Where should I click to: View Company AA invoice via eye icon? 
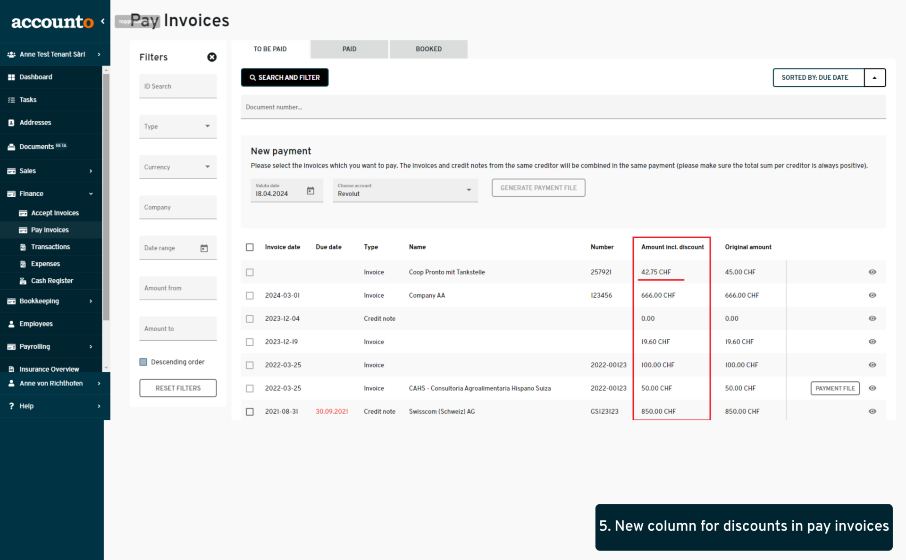[872, 295]
